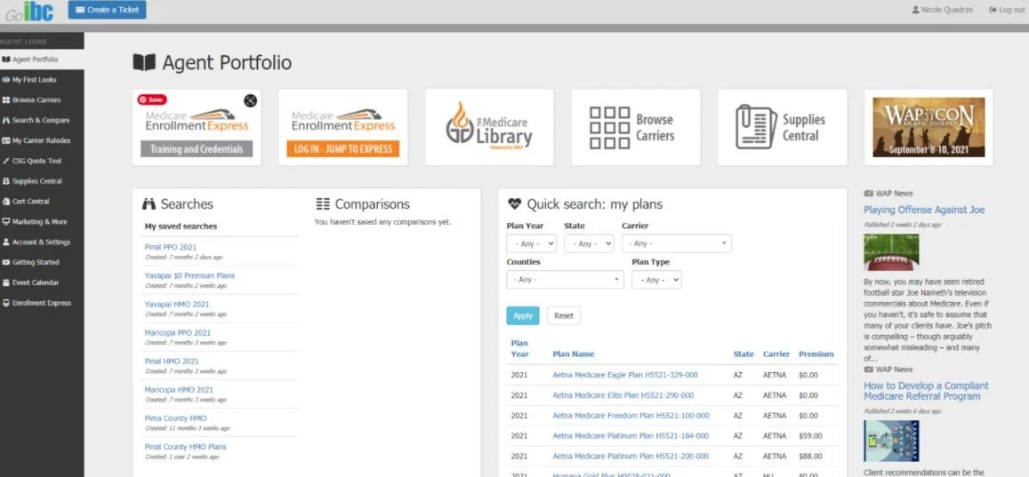Open the WAPCON September 8-10 banner tile
Screen dimensions: 1029x477
pos(929,128)
